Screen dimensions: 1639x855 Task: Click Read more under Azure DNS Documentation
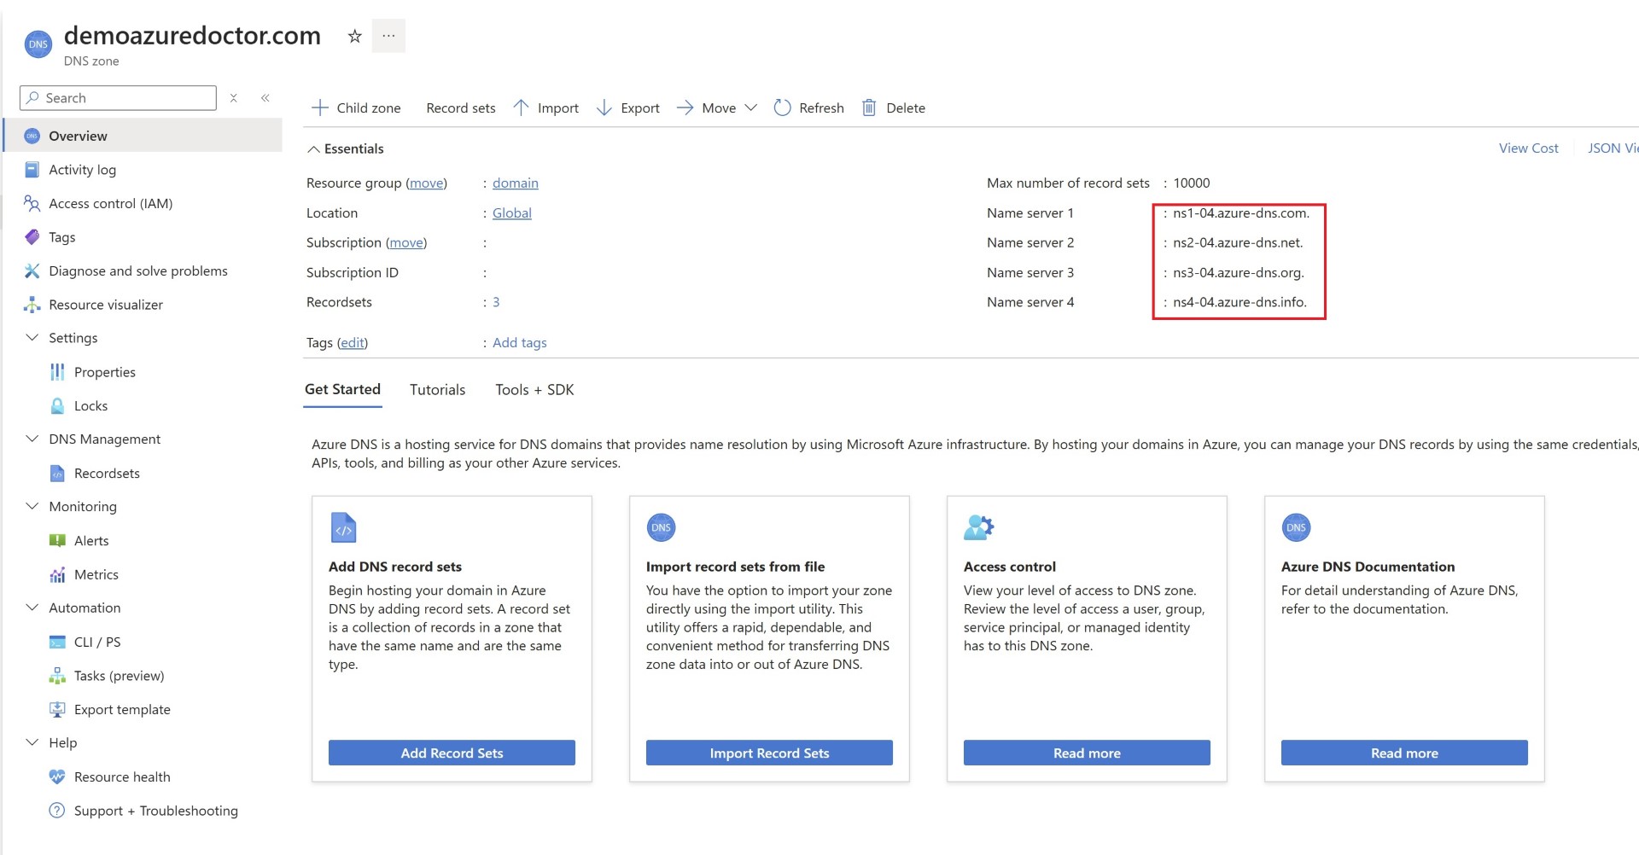[1404, 753]
